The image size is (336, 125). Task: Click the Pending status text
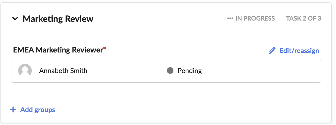pos(190,71)
